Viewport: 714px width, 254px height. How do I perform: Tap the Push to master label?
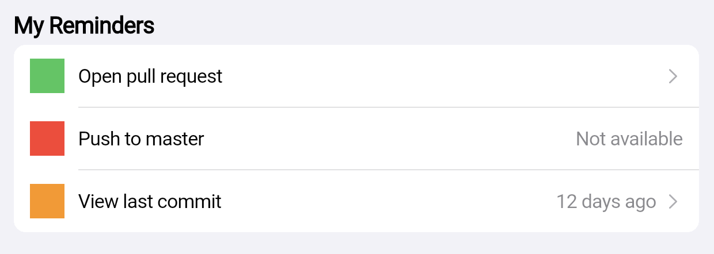(141, 139)
